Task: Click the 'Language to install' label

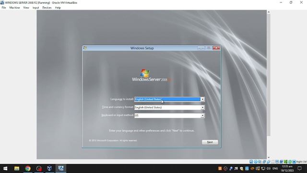Action: tap(122, 99)
